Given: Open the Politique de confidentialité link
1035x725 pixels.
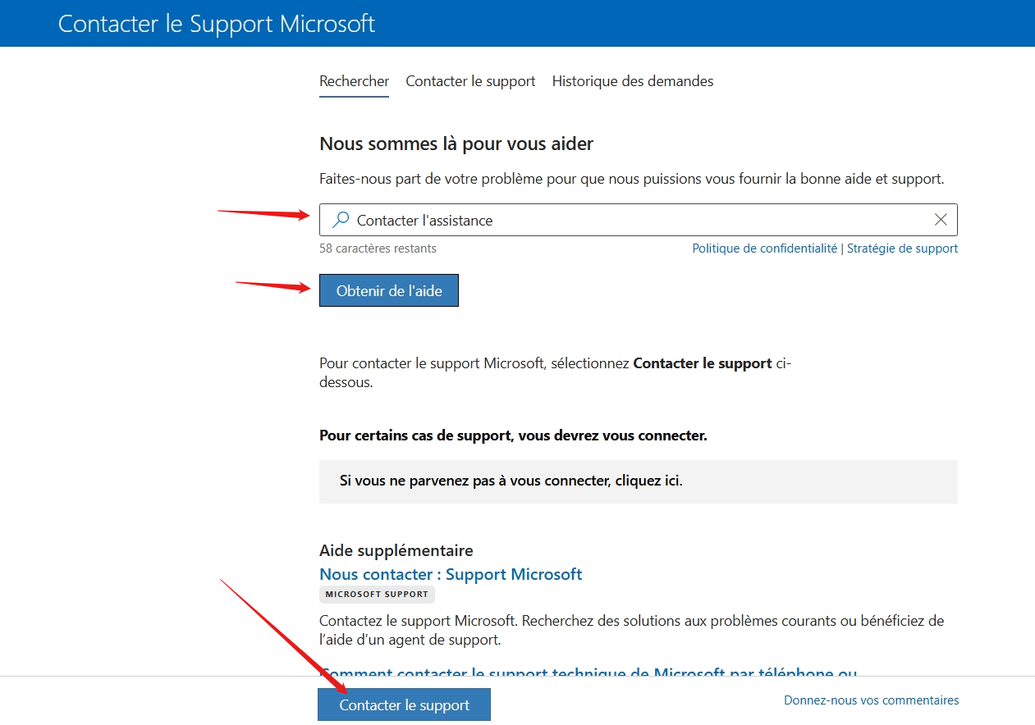Looking at the screenshot, I should [764, 249].
